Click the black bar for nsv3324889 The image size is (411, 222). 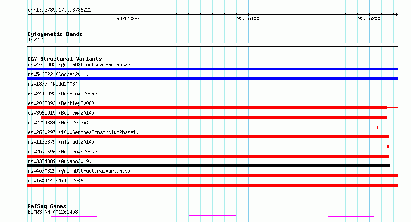click(209, 166)
